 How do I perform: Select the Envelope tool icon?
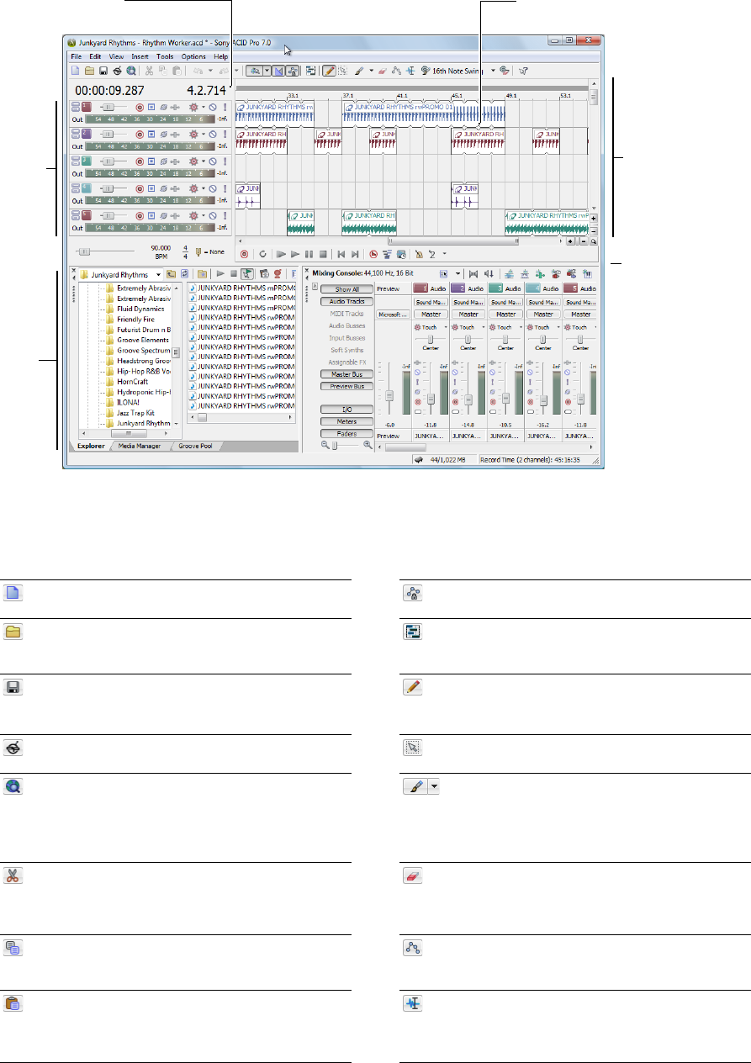396,71
